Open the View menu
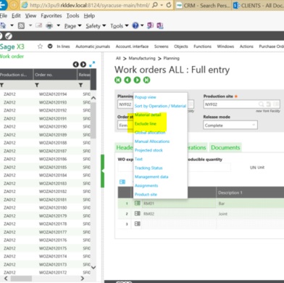 30,16
